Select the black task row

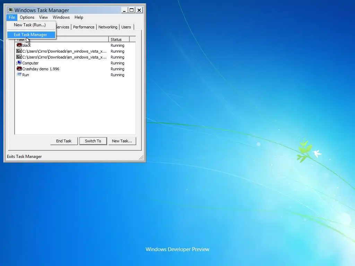[75, 45]
